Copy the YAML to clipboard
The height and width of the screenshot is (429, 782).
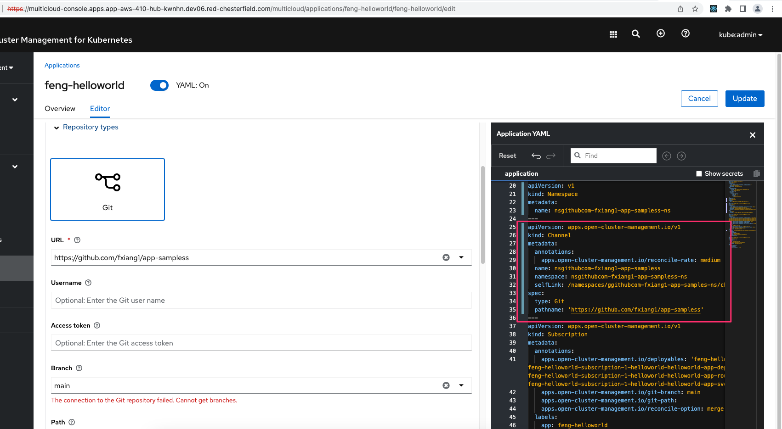point(756,173)
